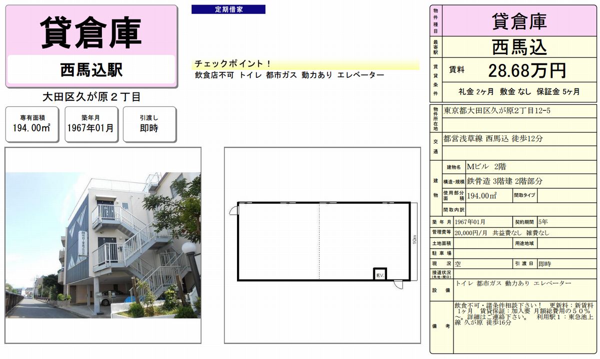Click the large pink 貸倉庫 title on left
This screenshot has height=359, width=600.
tap(91, 32)
